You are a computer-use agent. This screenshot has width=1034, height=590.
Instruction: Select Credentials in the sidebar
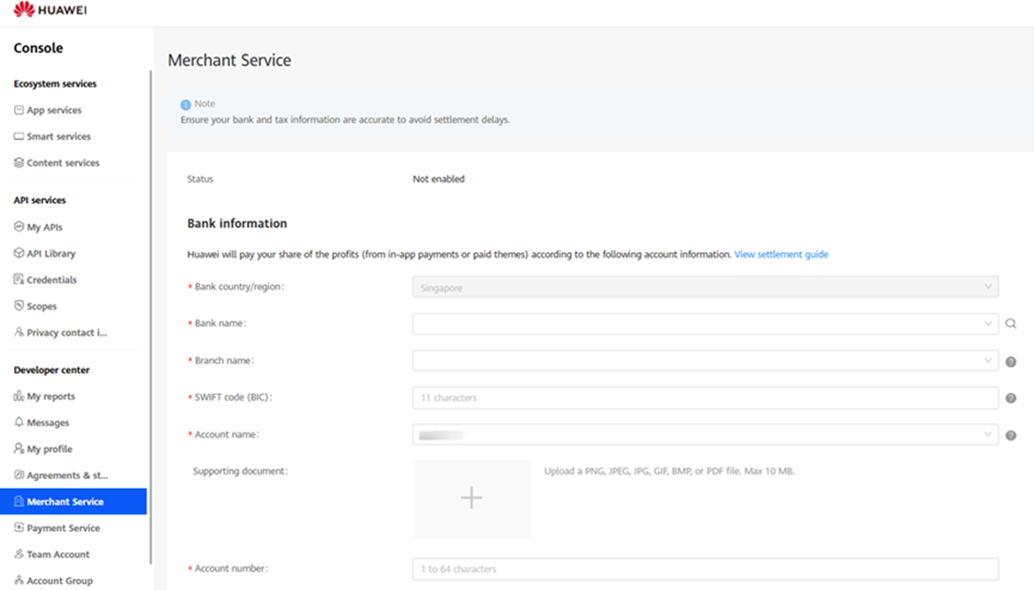coord(51,280)
